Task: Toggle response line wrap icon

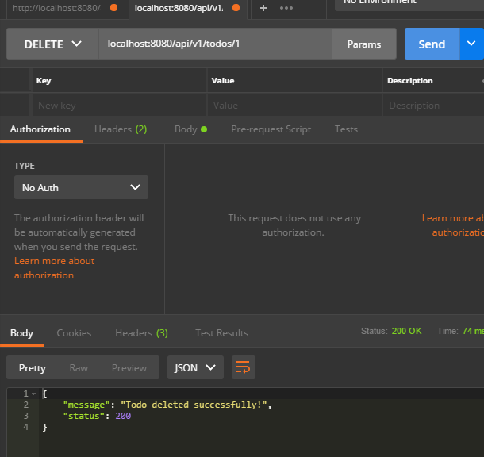Action: 244,367
